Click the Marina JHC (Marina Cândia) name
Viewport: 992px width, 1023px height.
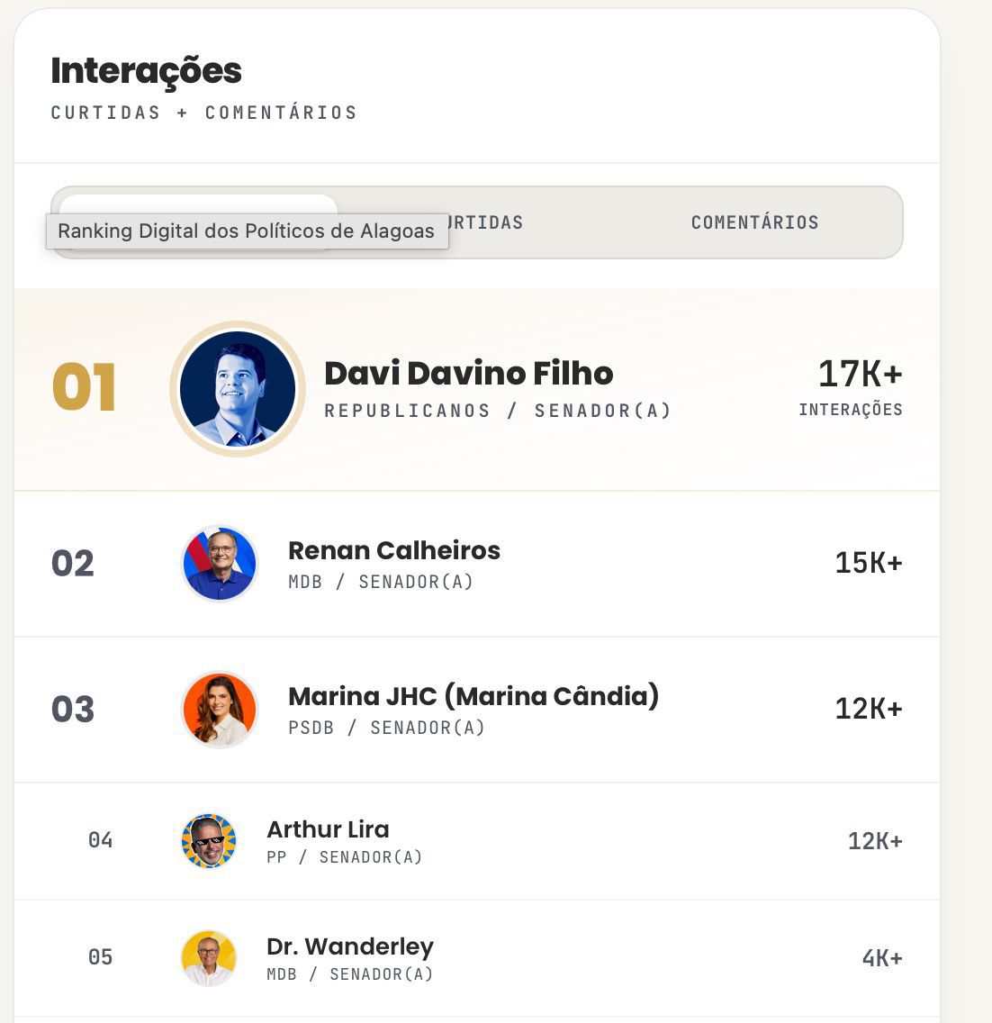pos(473,696)
